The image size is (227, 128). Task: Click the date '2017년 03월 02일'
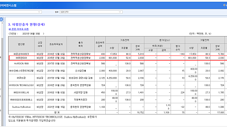coord(56,64)
